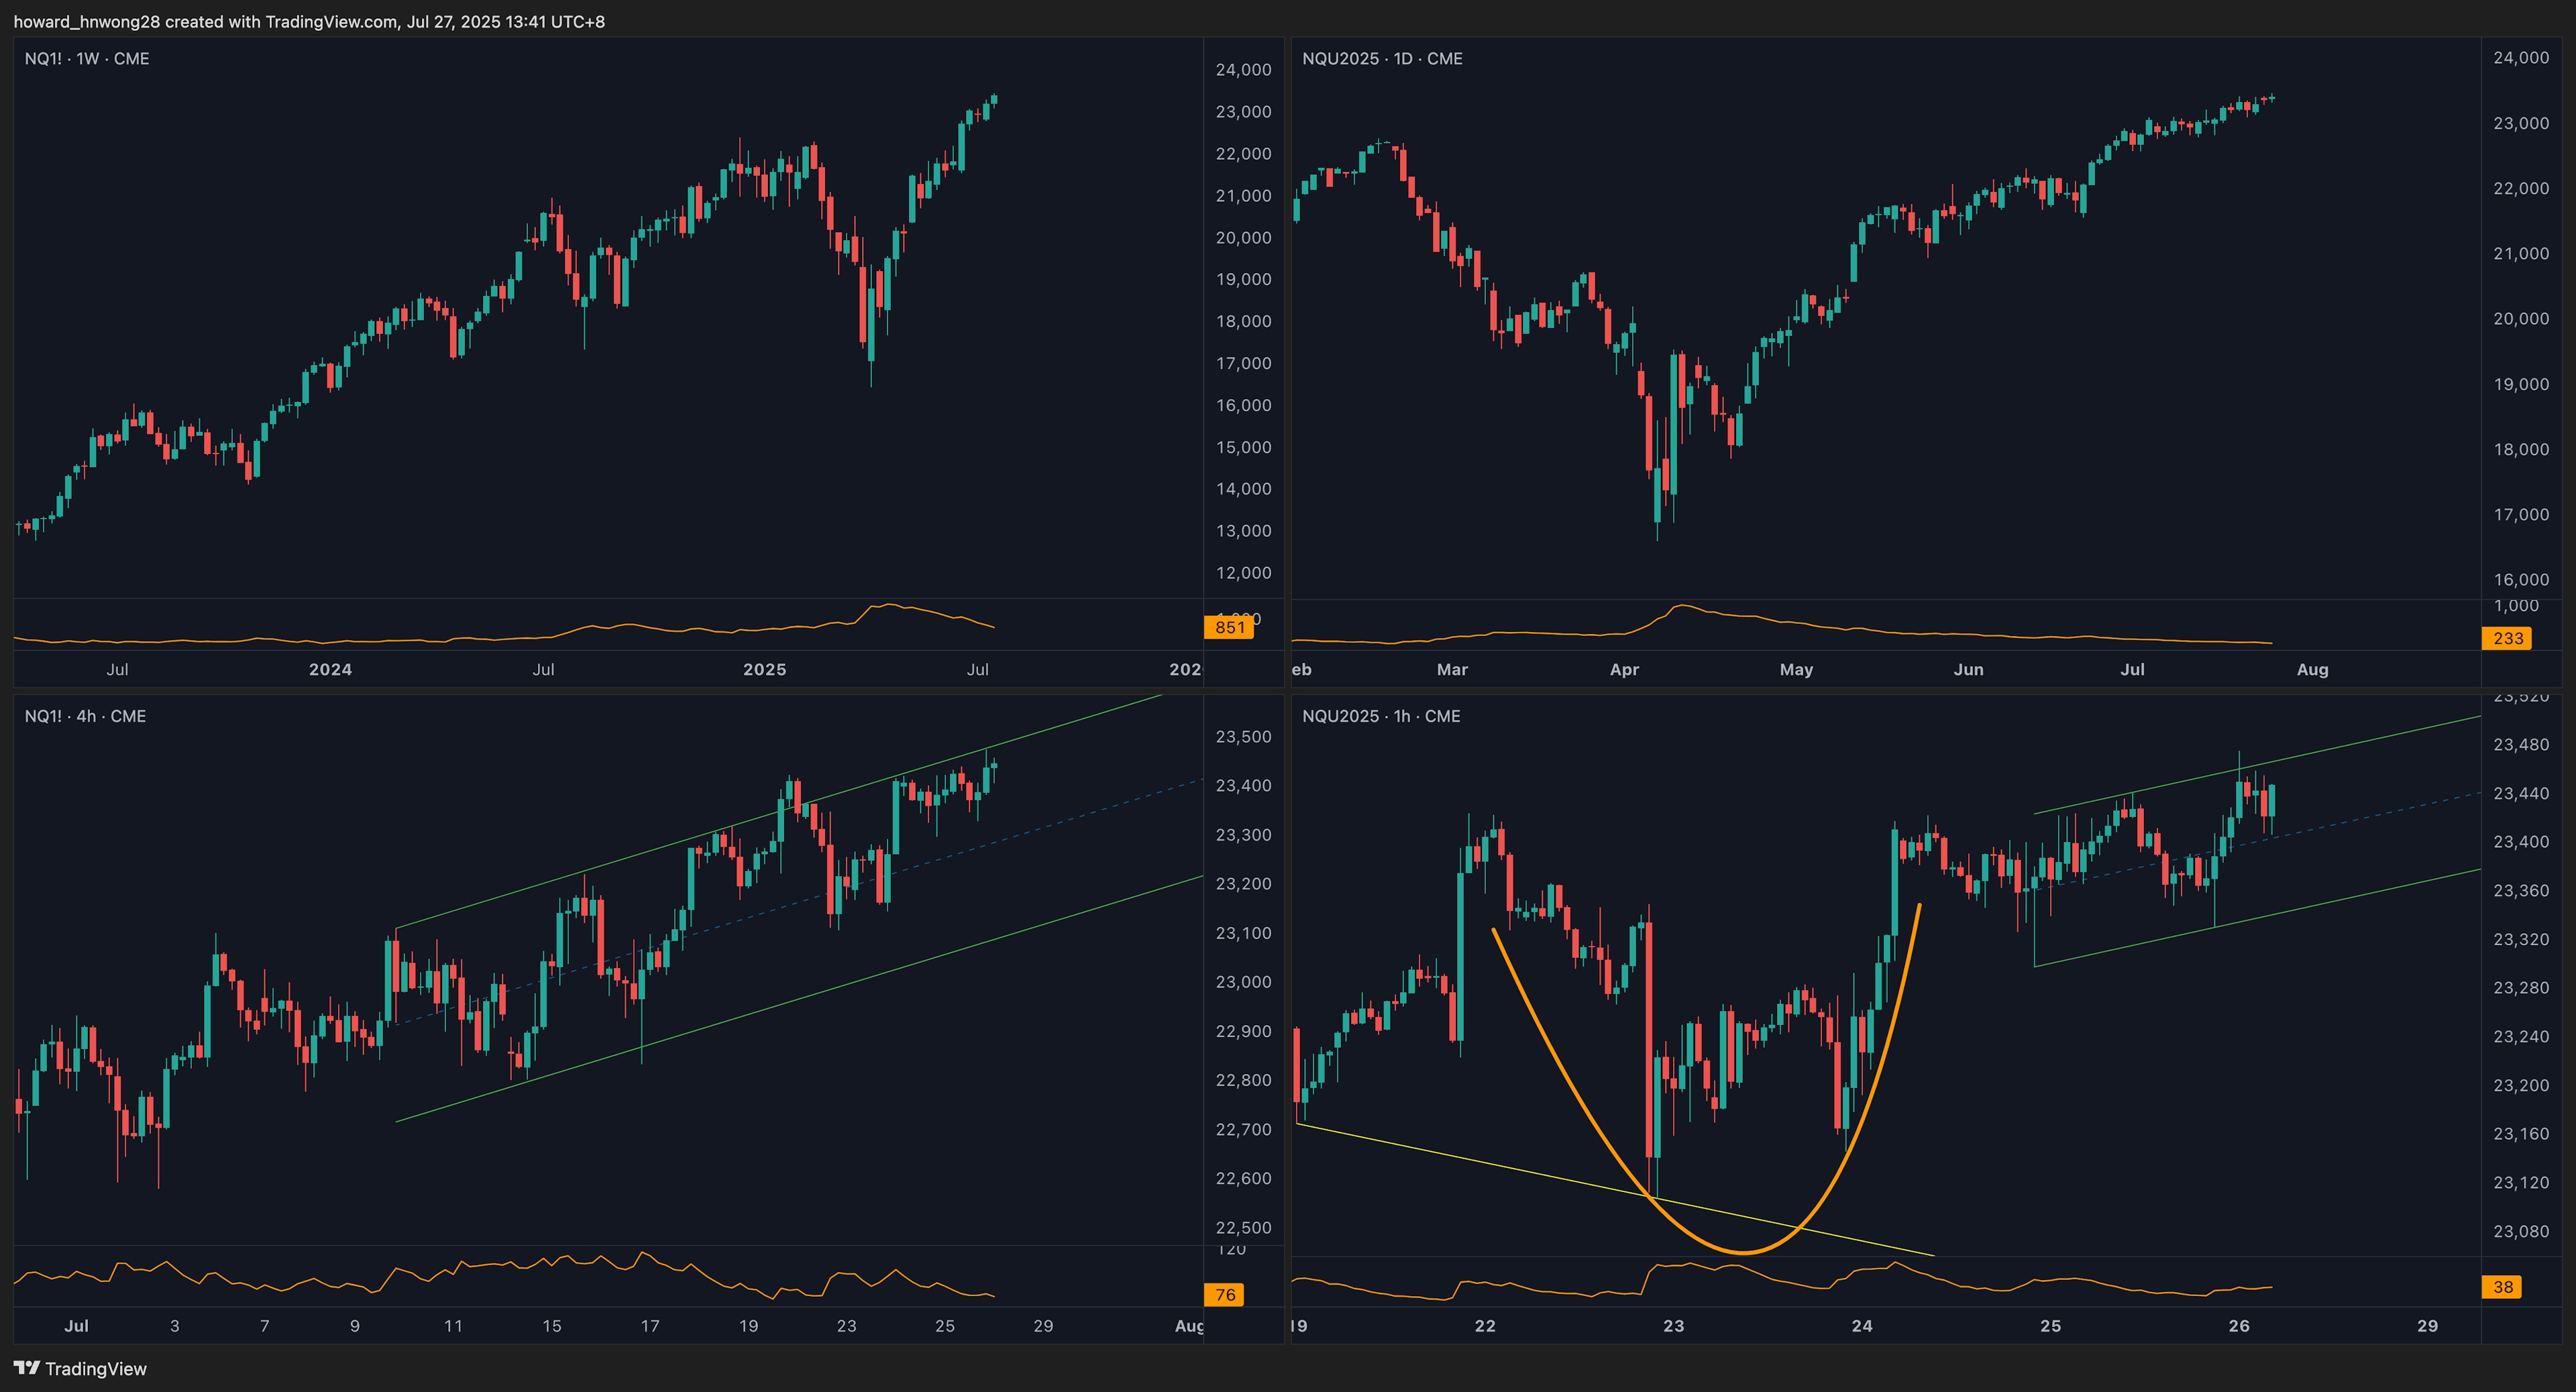The image size is (2576, 1392).
Task: Click the 1,000 indicator scale label on daily chart
Action: click(x=2516, y=606)
